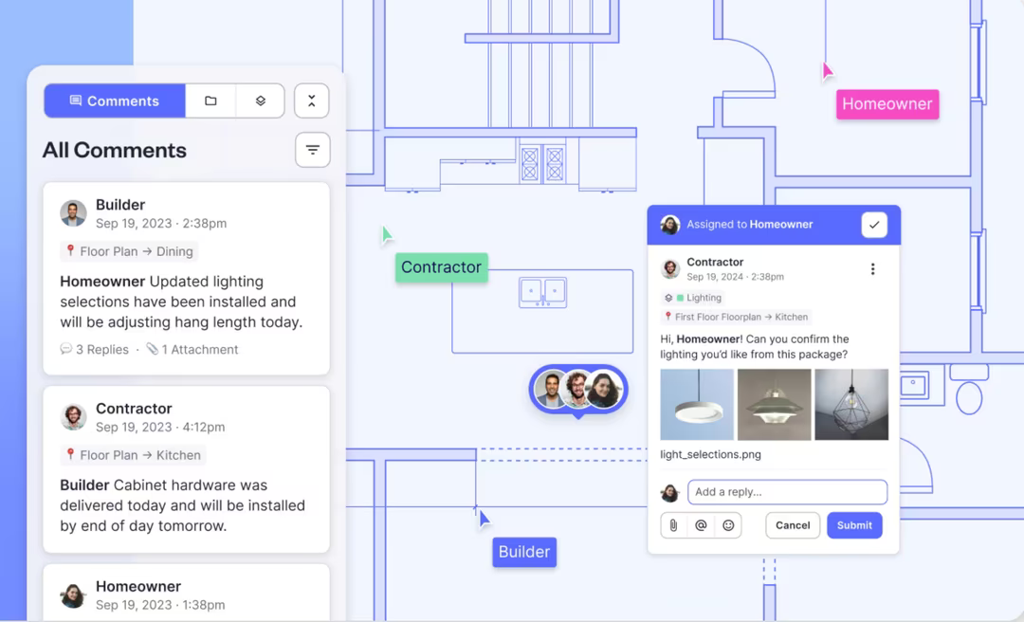Submit the reply
Screen dimensions: 1024x622
pyautogui.click(x=854, y=525)
